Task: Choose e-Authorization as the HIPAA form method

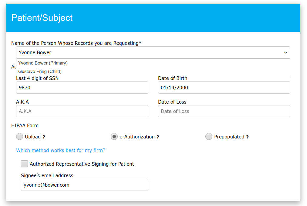Action: (x=114, y=136)
